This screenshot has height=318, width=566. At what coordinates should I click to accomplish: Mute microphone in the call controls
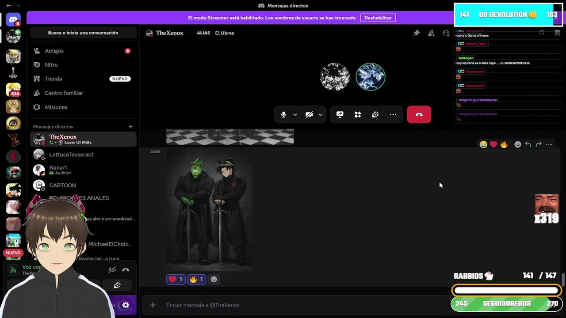[x=283, y=114]
